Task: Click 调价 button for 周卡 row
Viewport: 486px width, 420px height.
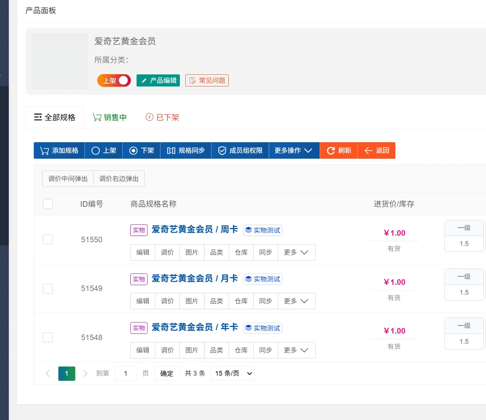Action: click(167, 253)
